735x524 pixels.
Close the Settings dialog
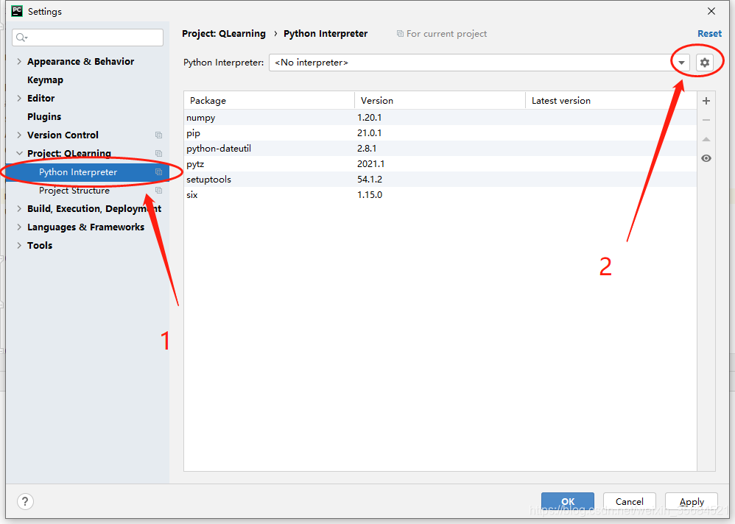tap(711, 11)
